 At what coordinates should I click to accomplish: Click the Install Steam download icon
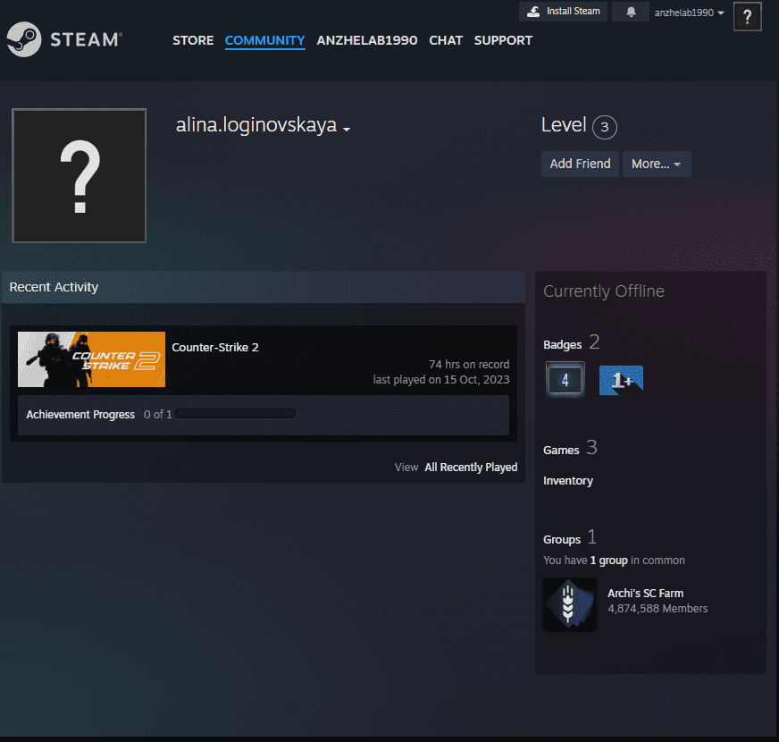(x=535, y=12)
